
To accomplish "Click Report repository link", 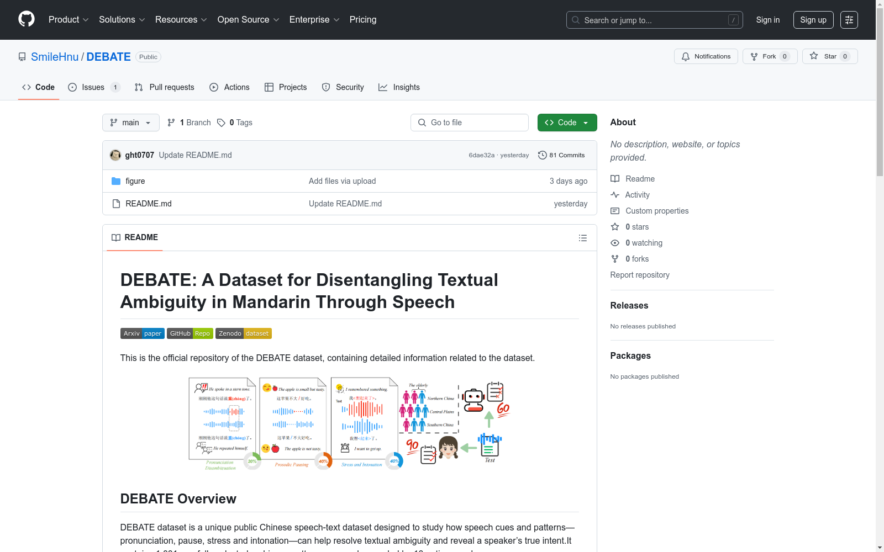I will (x=640, y=275).
